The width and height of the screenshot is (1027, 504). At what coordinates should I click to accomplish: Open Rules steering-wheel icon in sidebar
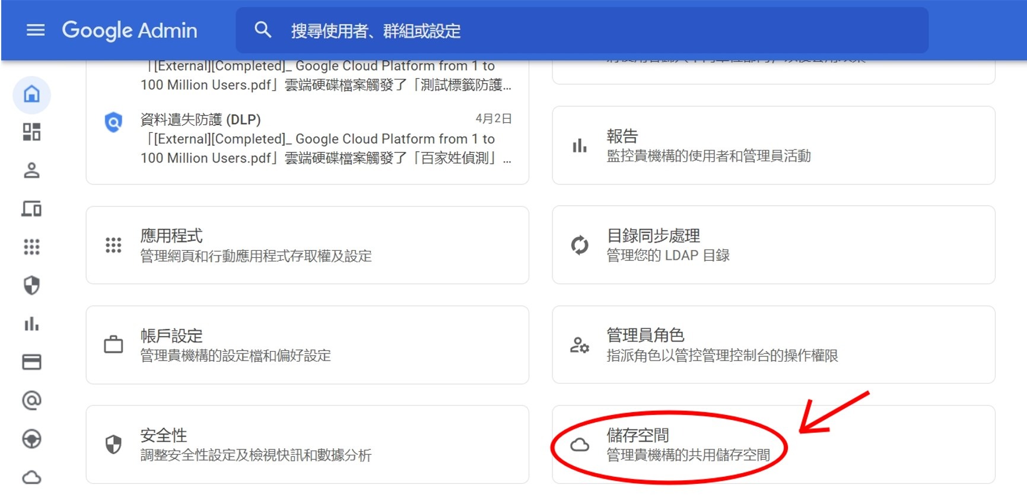point(31,439)
